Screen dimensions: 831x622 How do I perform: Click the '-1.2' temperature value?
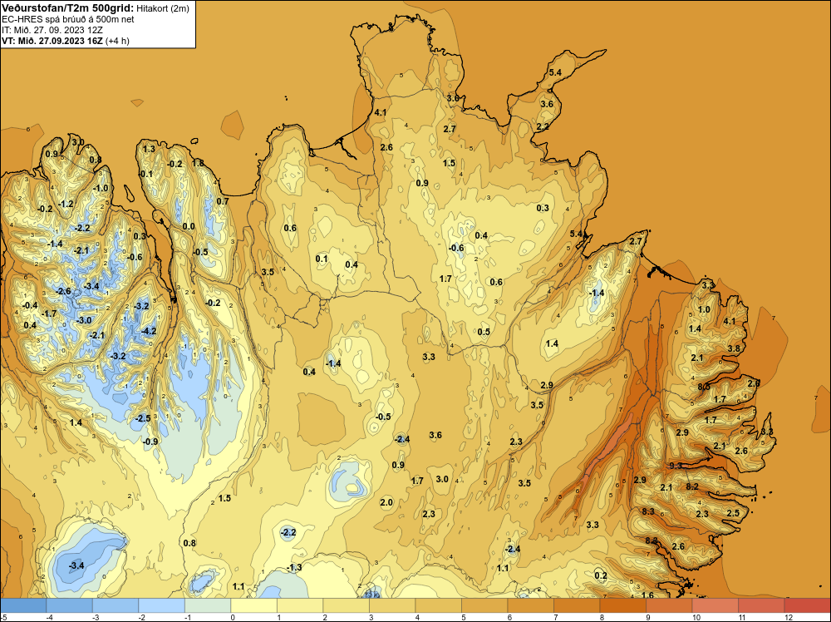pyautogui.click(x=66, y=205)
